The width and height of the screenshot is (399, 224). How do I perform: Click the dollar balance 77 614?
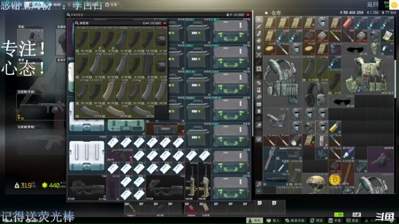(x=389, y=12)
